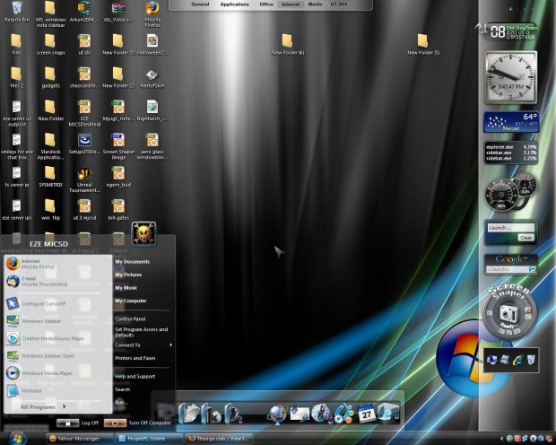Switch to PeoplePC Online taskbar button
This screenshot has width=556, height=445.
pos(149,439)
